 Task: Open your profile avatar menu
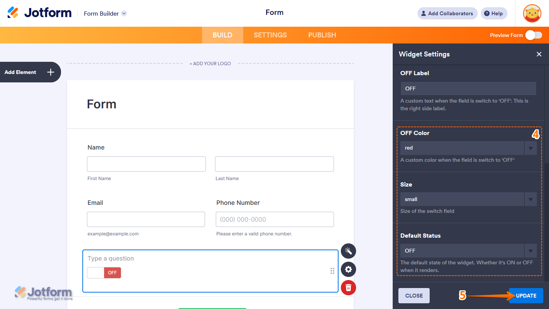pyautogui.click(x=532, y=13)
